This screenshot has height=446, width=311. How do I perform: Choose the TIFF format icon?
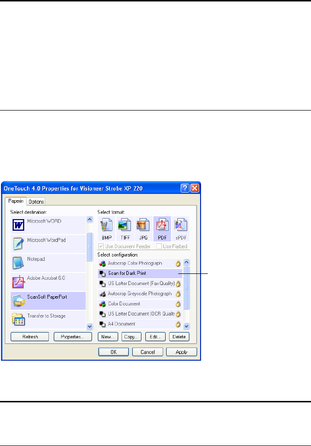pyautogui.click(x=125, y=225)
